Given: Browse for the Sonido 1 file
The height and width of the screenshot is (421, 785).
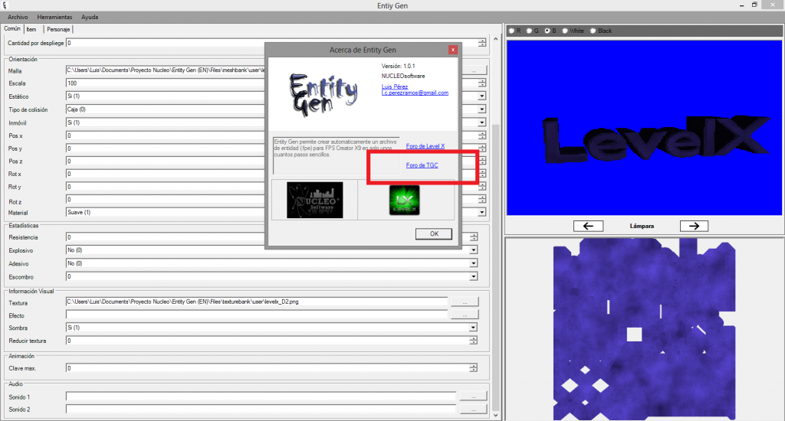Looking at the screenshot, I should pyautogui.click(x=472, y=397).
